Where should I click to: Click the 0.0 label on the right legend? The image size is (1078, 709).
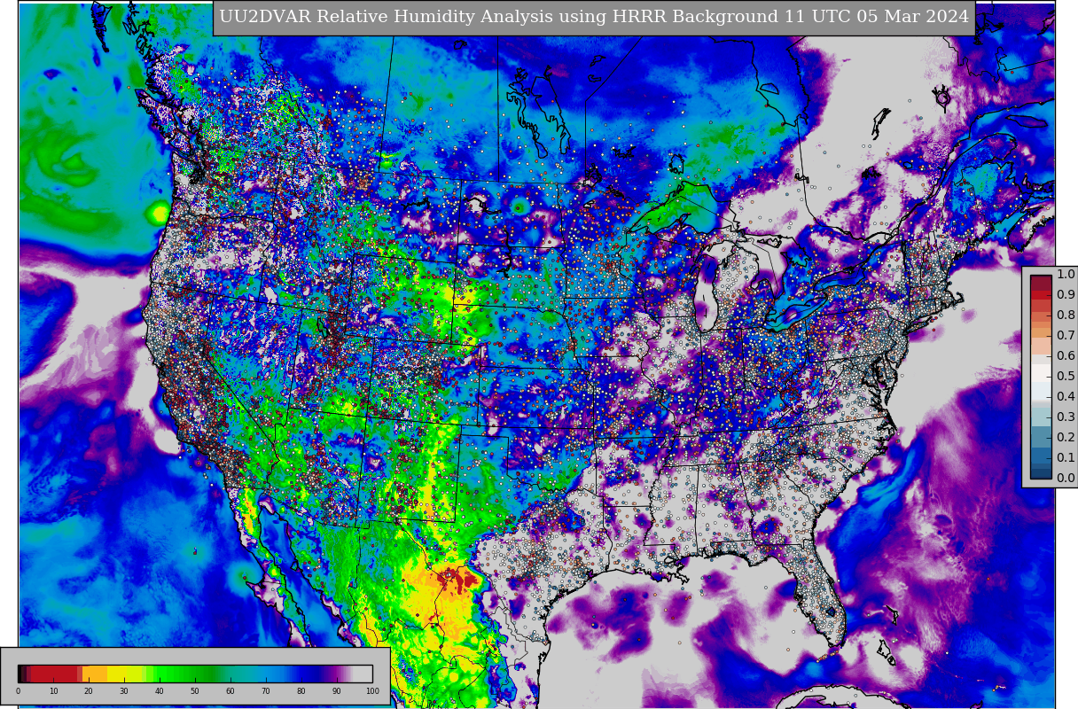tap(1066, 479)
